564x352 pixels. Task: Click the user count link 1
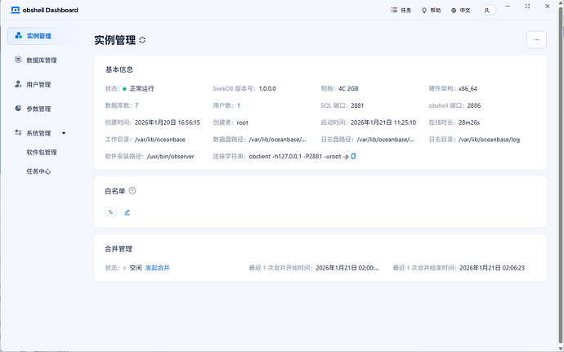click(x=239, y=105)
